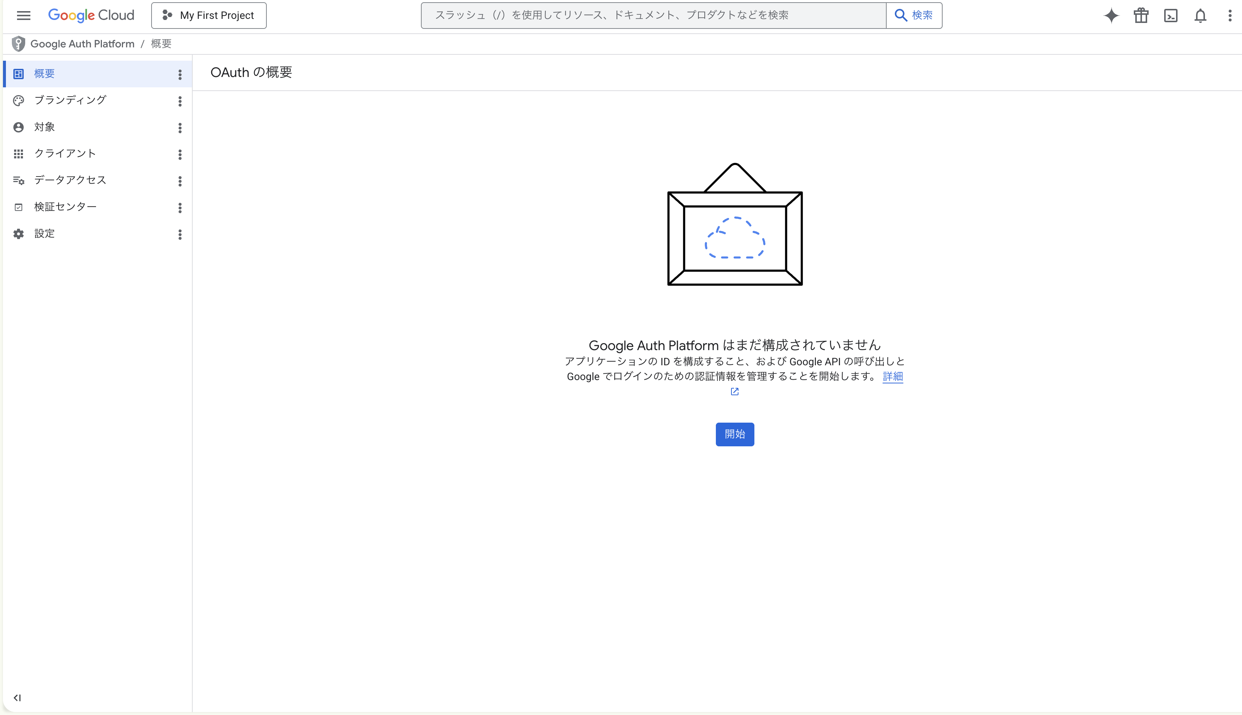Viewport: 1242px width, 715px height.
Task: Click the 概要 breadcrumb text
Action: tap(161, 44)
